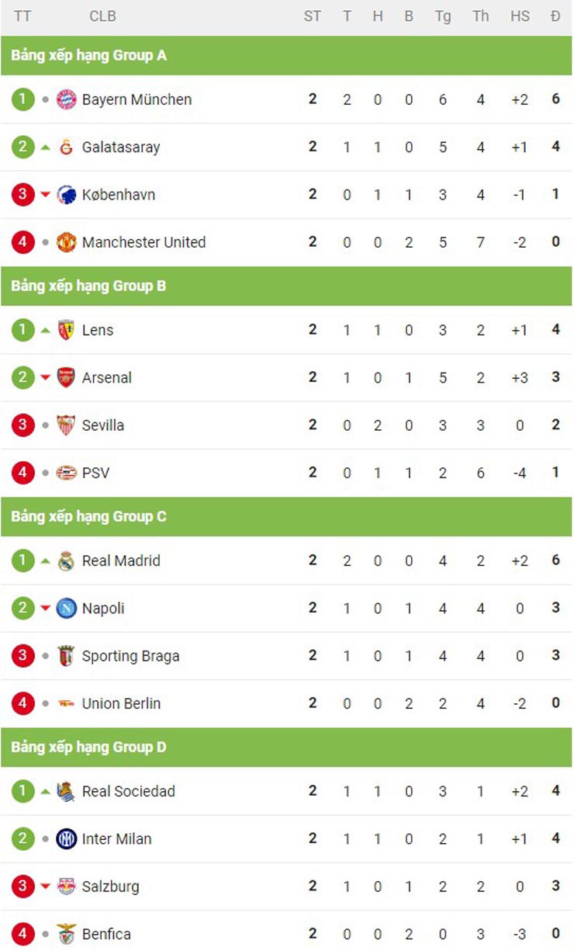Select the Bảng xếp hạng Group C header

click(88, 517)
